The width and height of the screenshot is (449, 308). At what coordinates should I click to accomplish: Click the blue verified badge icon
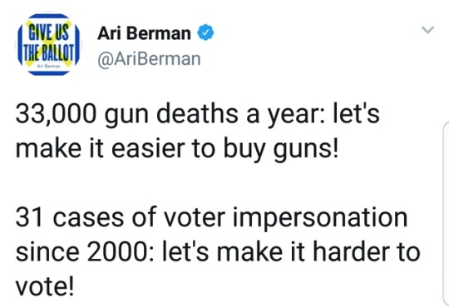coord(206,32)
